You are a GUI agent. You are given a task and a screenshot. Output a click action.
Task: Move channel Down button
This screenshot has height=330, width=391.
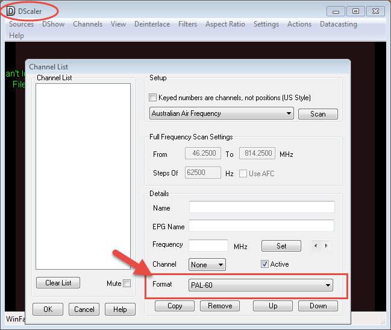(318, 306)
